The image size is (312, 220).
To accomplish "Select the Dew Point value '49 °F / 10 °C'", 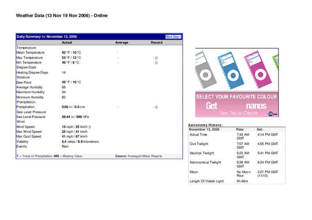I will coord(71,82).
